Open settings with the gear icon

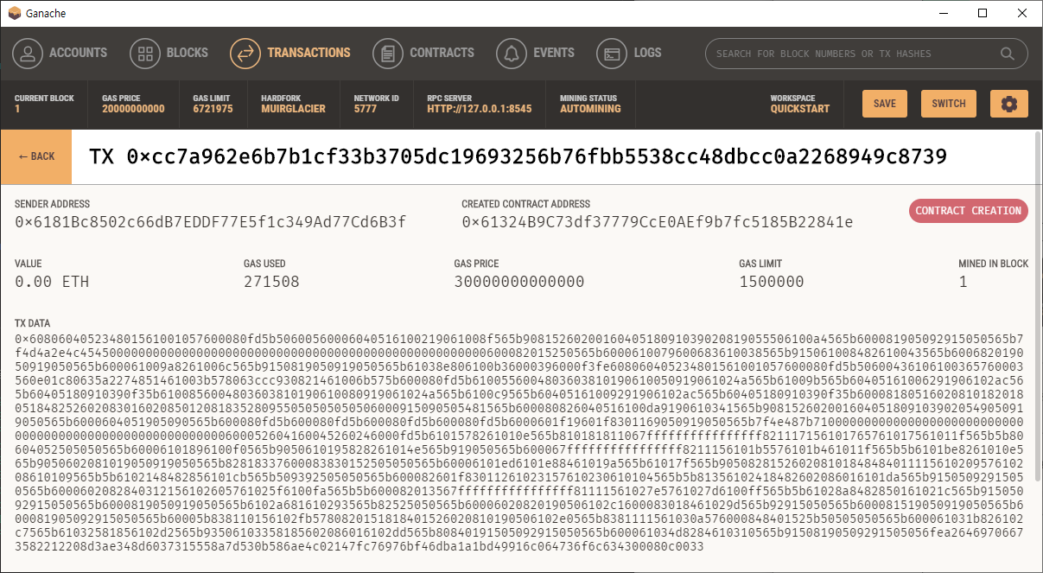click(1009, 104)
